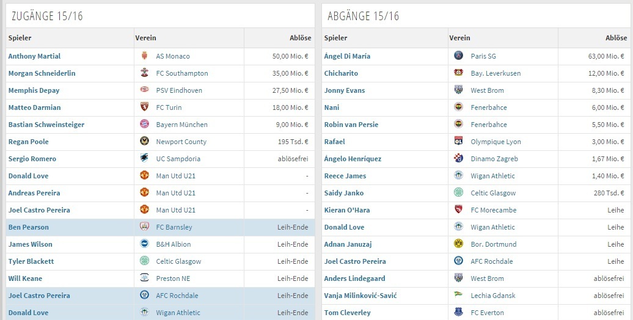This screenshot has height=320, width=633.
Task: Click the FC Southampton club link
Action: [182, 73]
